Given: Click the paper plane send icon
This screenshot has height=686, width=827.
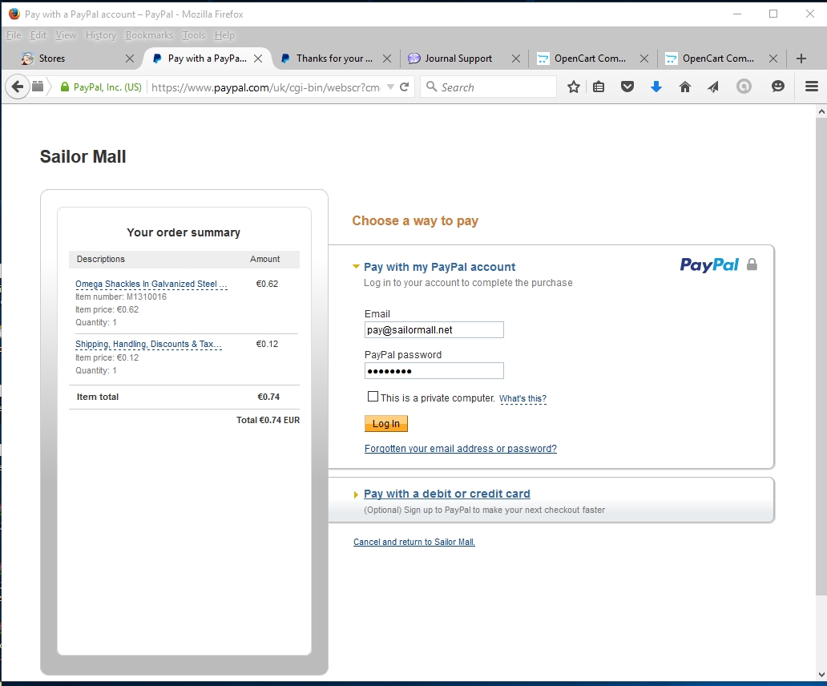Looking at the screenshot, I should click(713, 87).
